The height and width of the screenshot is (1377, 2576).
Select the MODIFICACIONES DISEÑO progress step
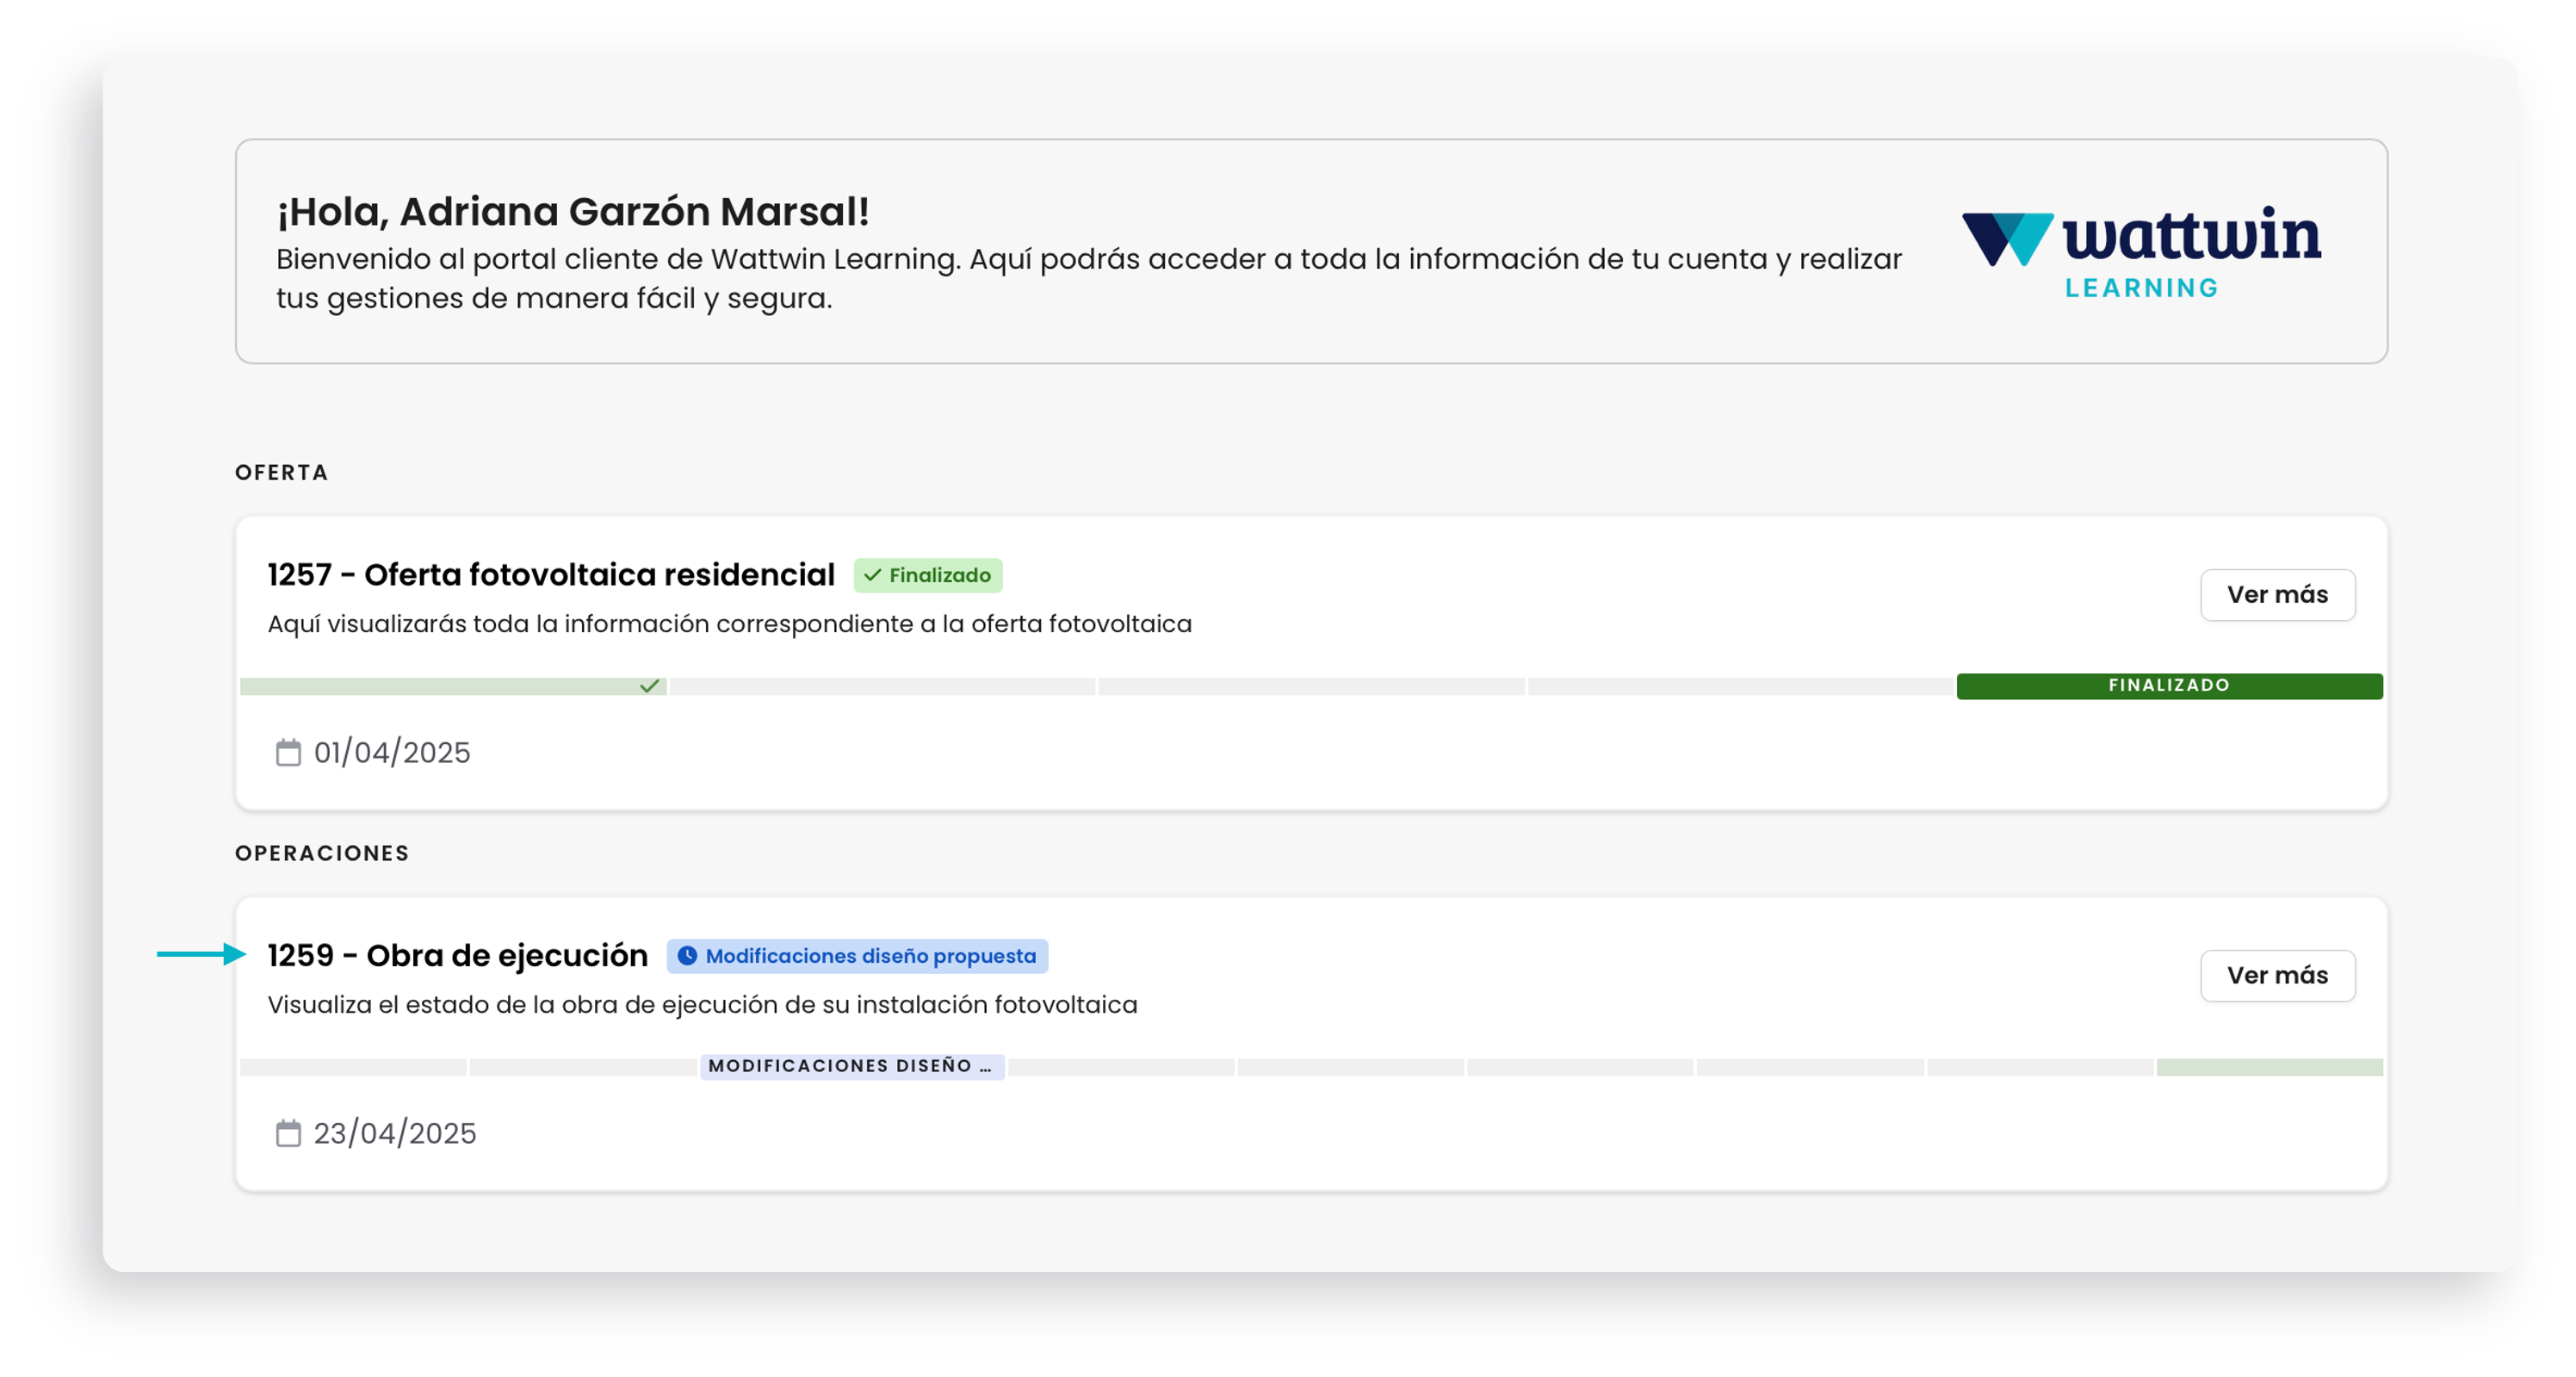point(852,1066)
